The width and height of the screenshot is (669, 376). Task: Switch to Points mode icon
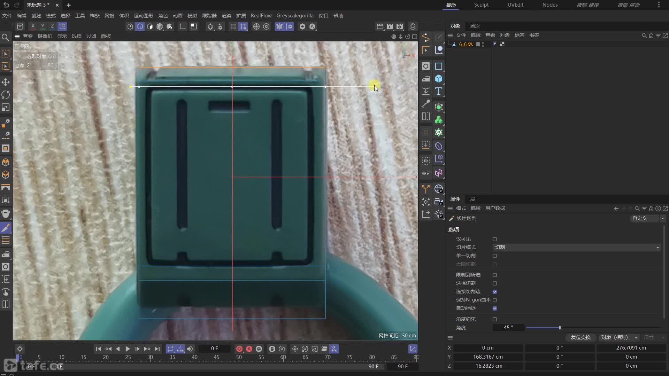[130, 26]
